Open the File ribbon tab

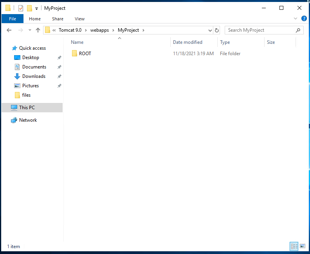click(x=13, y=19)
